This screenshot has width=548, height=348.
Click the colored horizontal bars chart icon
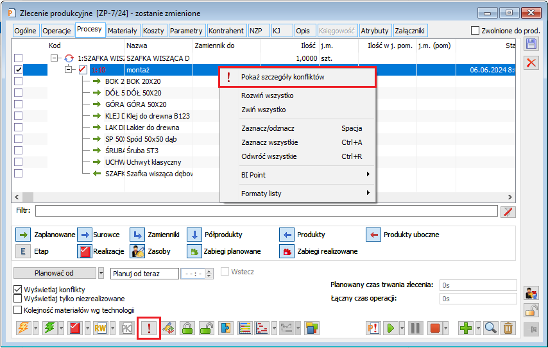[x=245, y=328]
